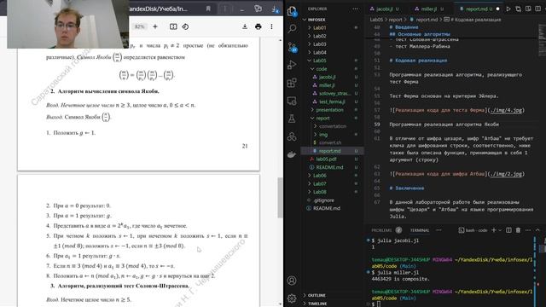Open the Docker whale view in activity bar
This screenshot has height=307, width=546.
(x=292, y=154)
